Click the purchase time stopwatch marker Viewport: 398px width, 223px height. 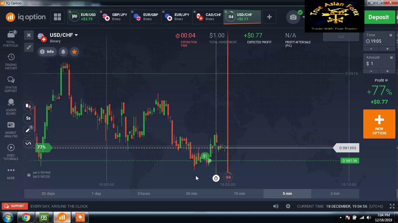[x=216, y=178]
